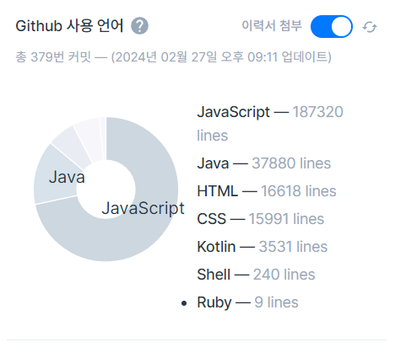Click the JavaScript 187320 lines legend entry
Viewport: 406px width, 358px height.
pos(270,124)
